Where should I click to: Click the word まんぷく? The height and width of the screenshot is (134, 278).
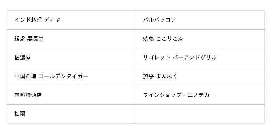point(167,76)
